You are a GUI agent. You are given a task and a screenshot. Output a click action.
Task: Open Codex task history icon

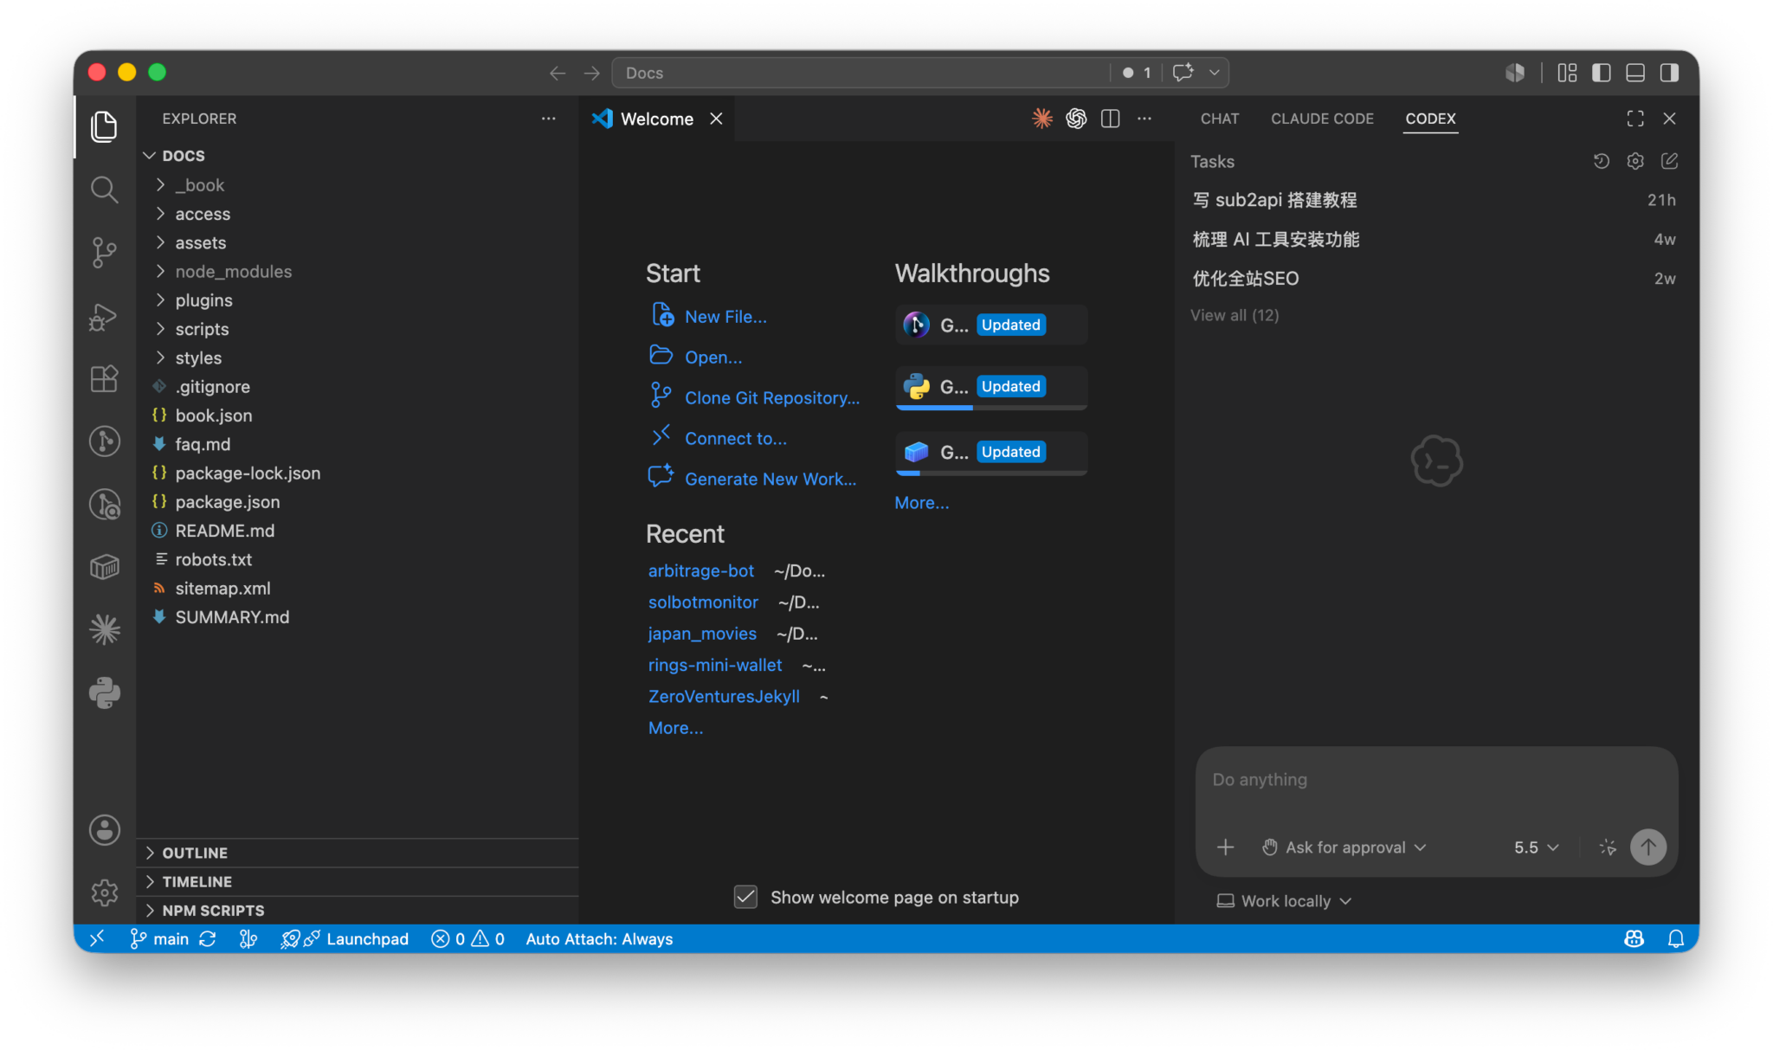click(1601, 161)
